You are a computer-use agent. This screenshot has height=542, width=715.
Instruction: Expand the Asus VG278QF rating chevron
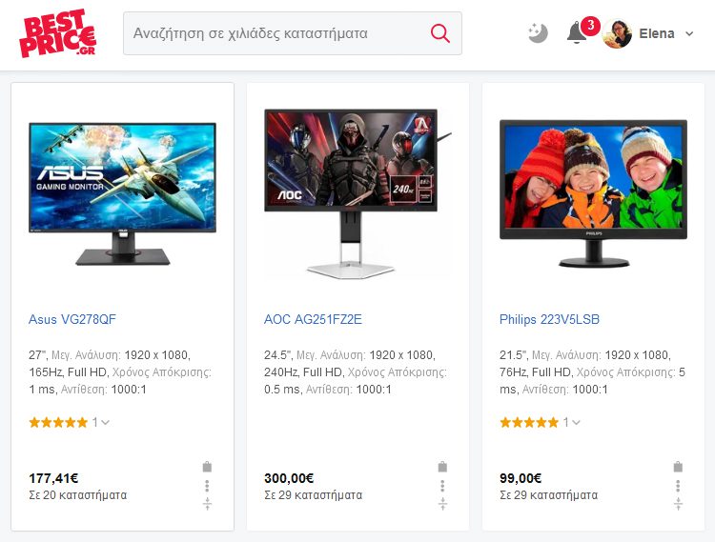coord(105,423)
